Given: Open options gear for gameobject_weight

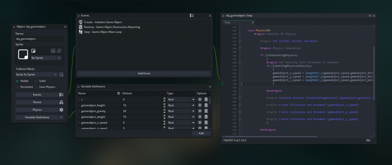Looking at the screenshot, I should (200, 116).
